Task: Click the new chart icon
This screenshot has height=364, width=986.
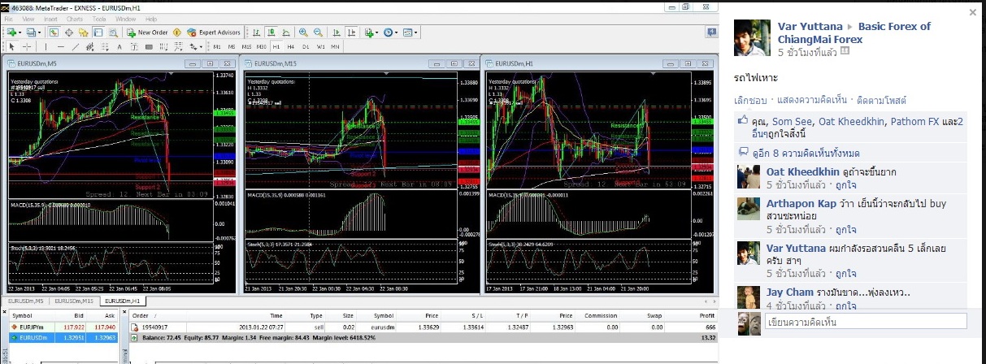Action: coord(13,32)
